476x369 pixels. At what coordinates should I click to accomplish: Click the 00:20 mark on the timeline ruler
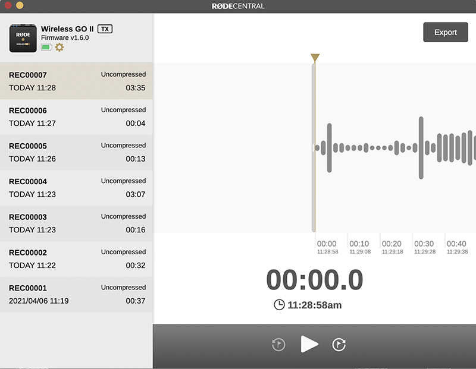[392, 244]
